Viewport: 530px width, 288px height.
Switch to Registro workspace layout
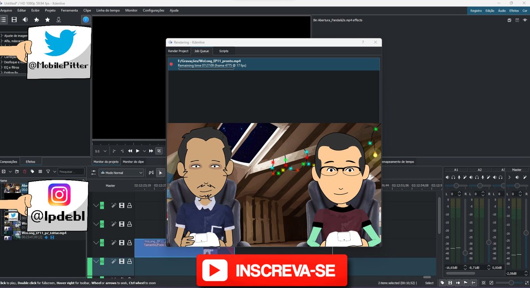pos(476,10)
